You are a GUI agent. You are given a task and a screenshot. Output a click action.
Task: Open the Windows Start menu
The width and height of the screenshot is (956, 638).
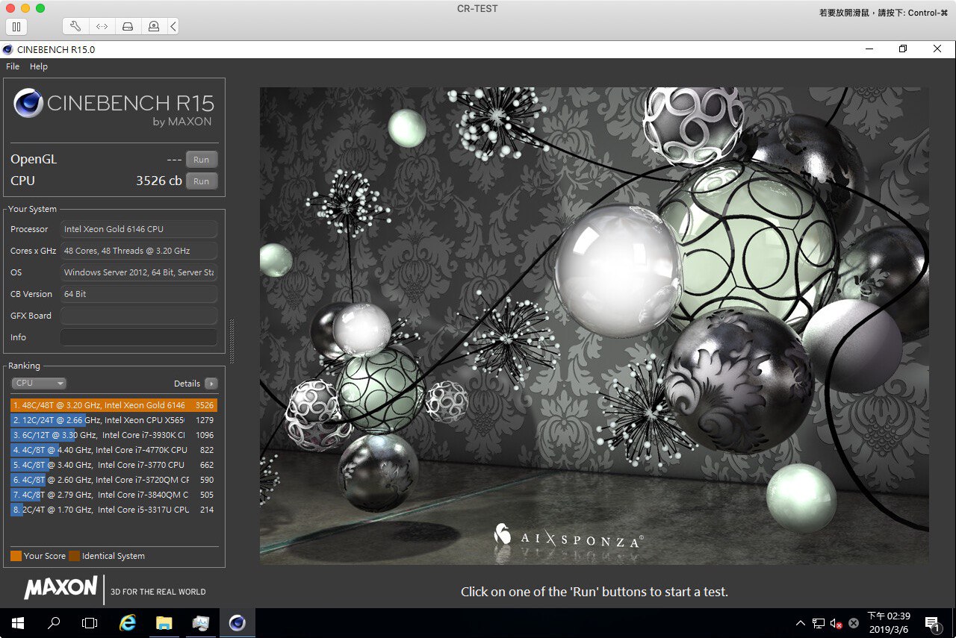(x=17, y=623)
